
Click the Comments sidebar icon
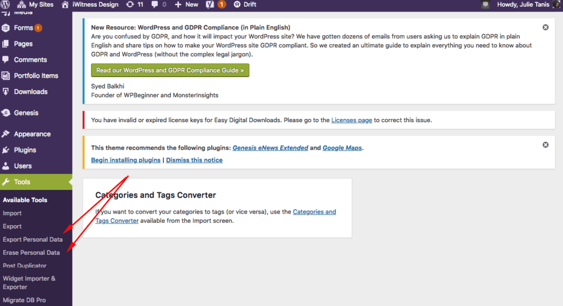tap(5, 59)
